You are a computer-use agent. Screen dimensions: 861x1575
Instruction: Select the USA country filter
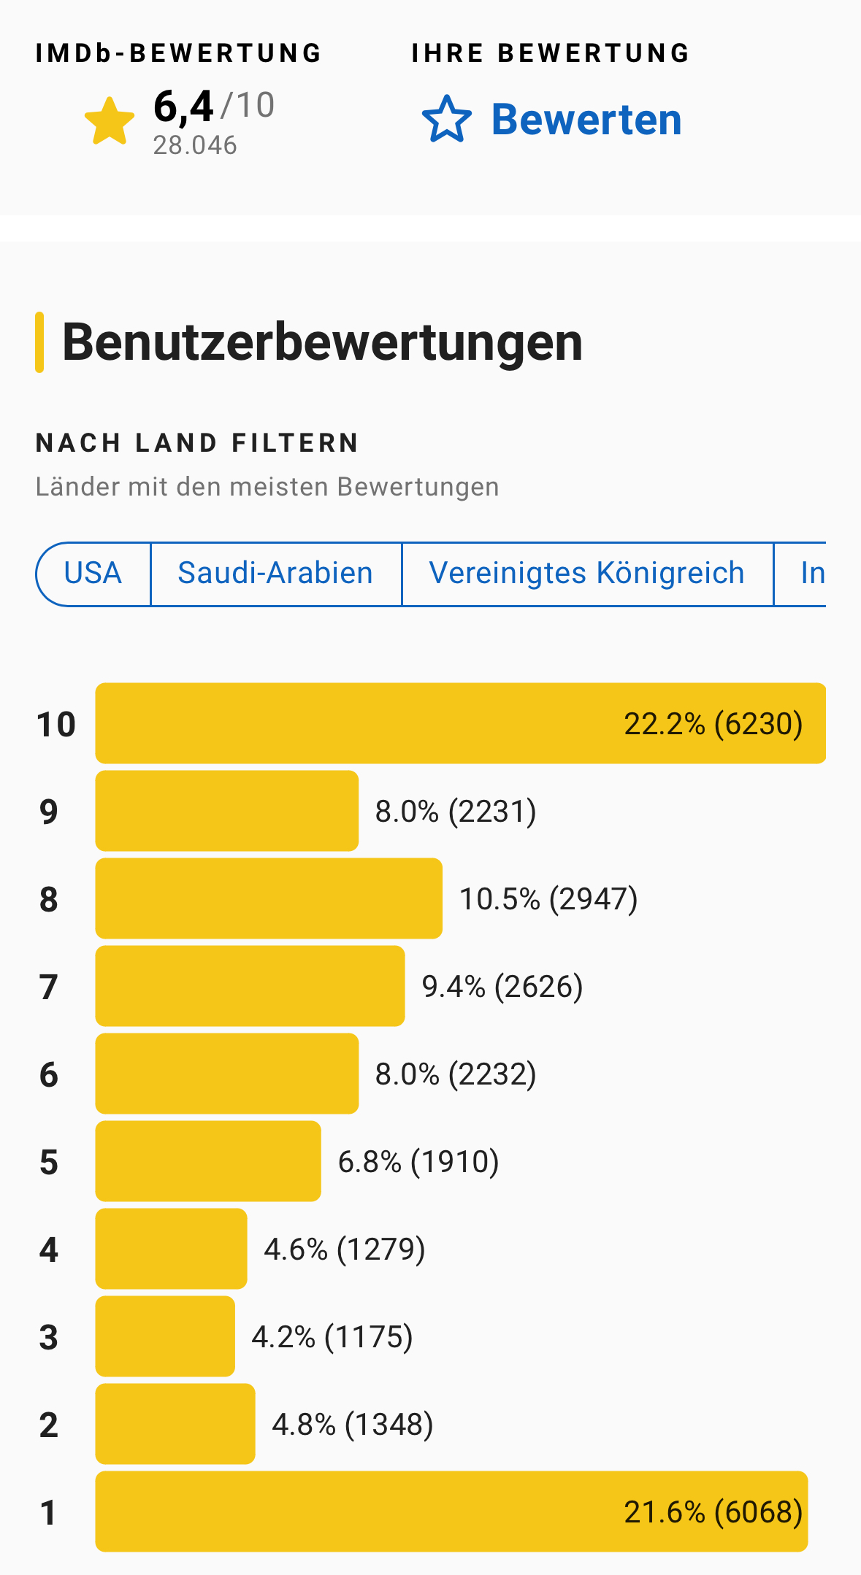click(x=93, y=574)
